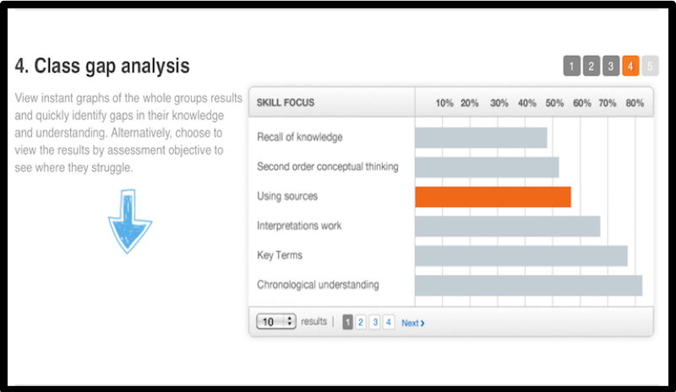This screenshot has height=392, width=676.
Task: Go to faded step 5 button
Action: tap(650, 66)
